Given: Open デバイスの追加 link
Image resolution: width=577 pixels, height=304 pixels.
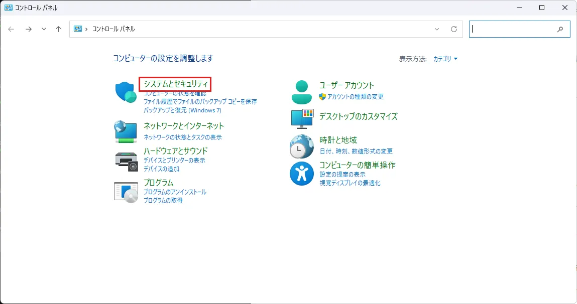Looking at the screenshot, I should click(161, 169).
